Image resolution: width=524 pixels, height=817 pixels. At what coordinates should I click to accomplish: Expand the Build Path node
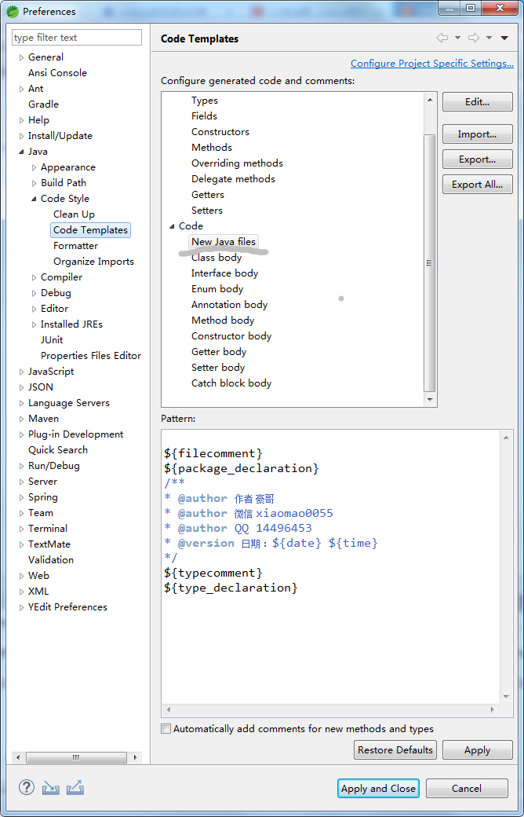coord(34,183)
